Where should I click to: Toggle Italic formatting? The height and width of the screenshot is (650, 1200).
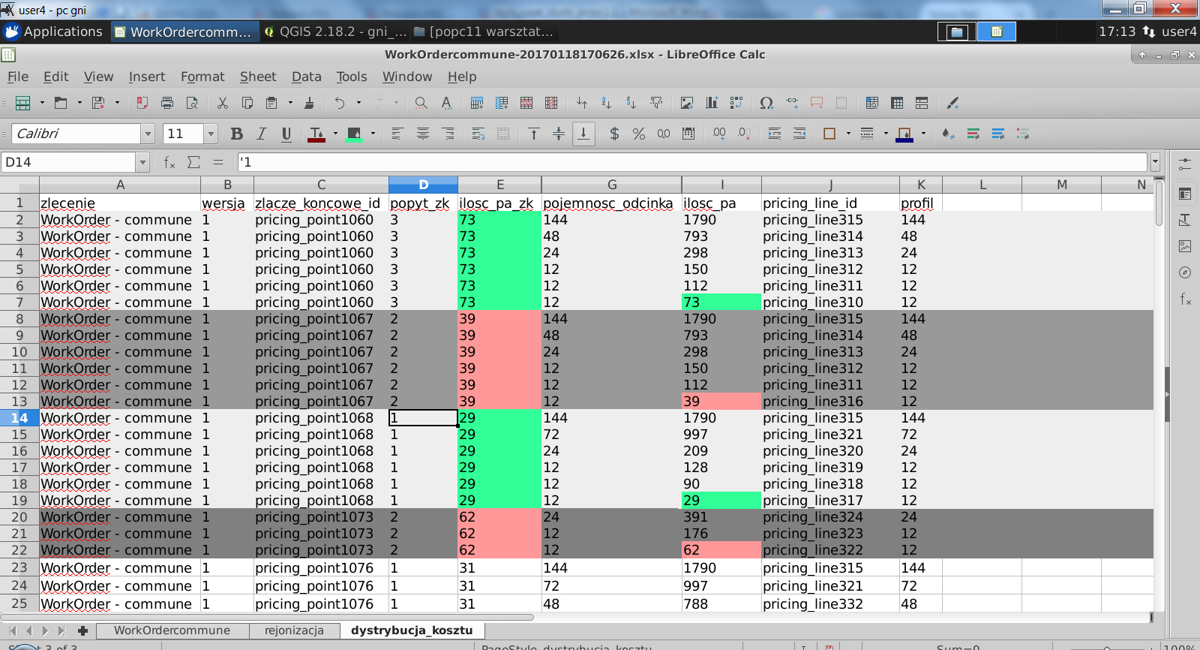pyautogui.click(x=262, y=134)
